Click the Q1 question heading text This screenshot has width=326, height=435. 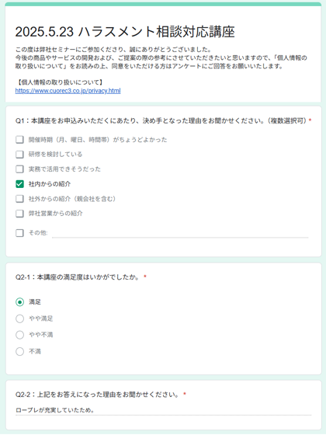point(164,120)
